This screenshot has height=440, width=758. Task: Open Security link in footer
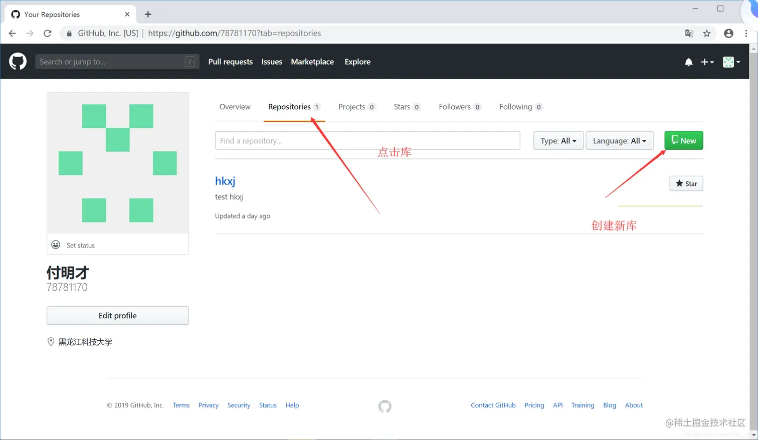pos(239,405)
